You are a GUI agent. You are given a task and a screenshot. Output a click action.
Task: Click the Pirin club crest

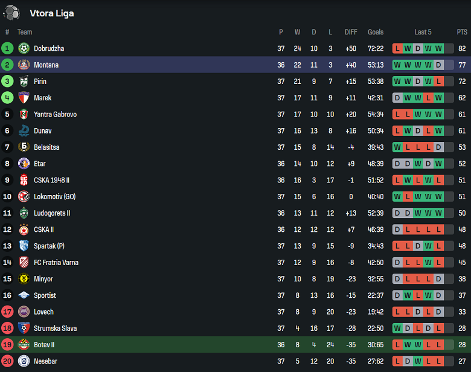pos(24,82)
